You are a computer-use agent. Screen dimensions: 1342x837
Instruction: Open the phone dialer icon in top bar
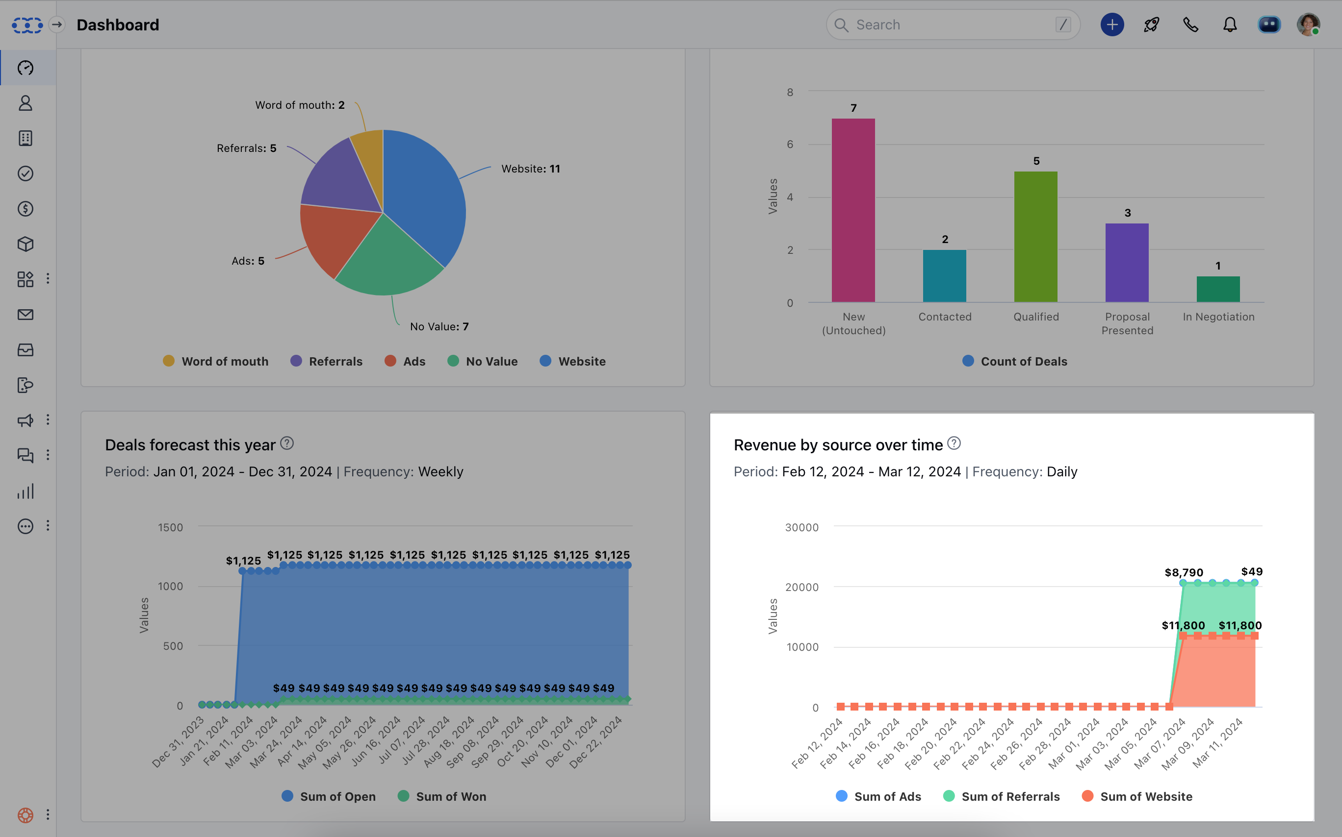[x=1190, y=25]
